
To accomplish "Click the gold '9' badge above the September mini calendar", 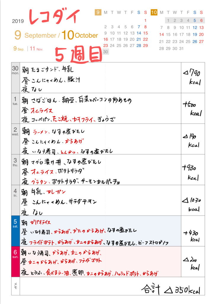I will coord(98,12).
